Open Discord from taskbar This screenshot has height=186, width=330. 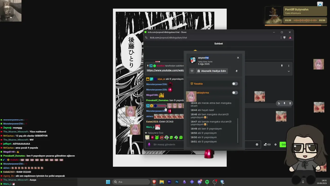[x=200, y=182]
